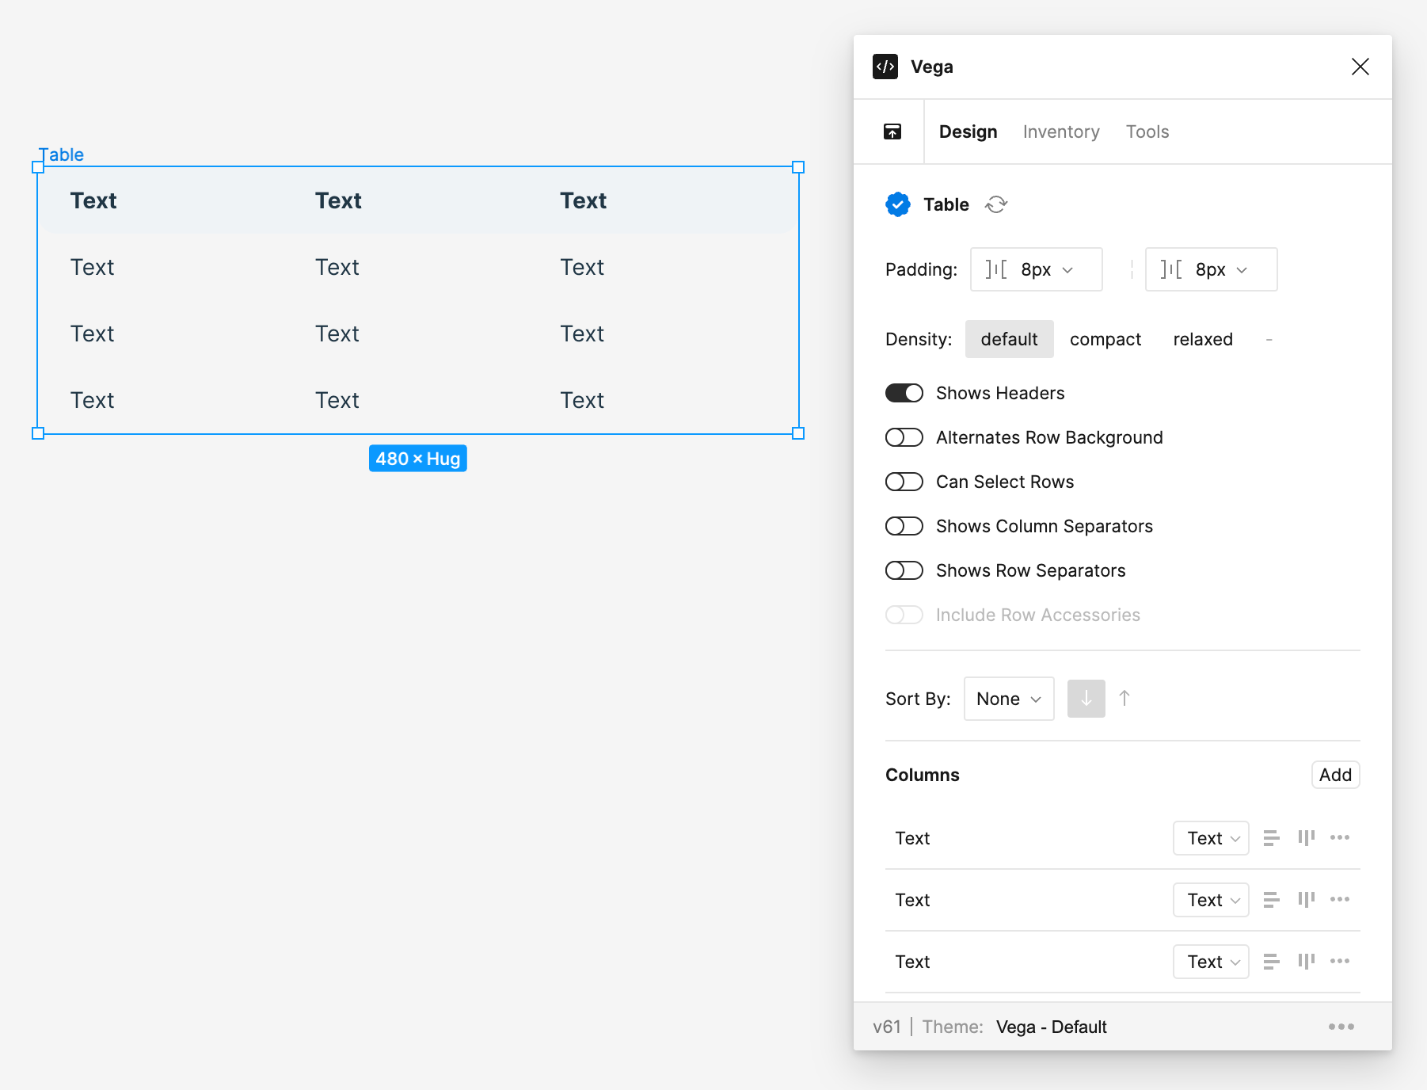1427x1090 pixels.
Task: Open more options for third column row
Action: (1340, 962)
